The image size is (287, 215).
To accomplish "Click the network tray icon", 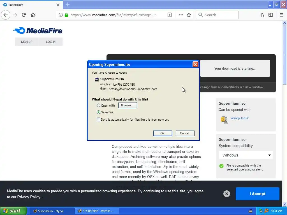I will pyautogui.click(x=261, y=211).
